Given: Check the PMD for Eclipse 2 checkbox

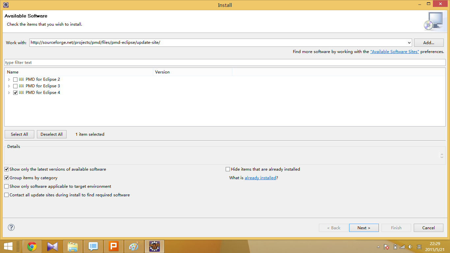Looking at the screenshot, I should tap(15, 79).
